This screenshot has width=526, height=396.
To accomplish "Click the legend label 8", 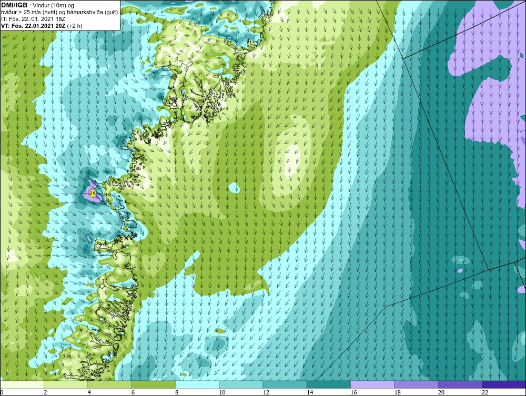I will click(177, 392).
